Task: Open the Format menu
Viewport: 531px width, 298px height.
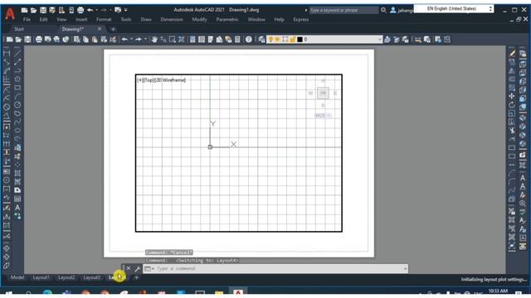Action: click(x=104, y=20)
